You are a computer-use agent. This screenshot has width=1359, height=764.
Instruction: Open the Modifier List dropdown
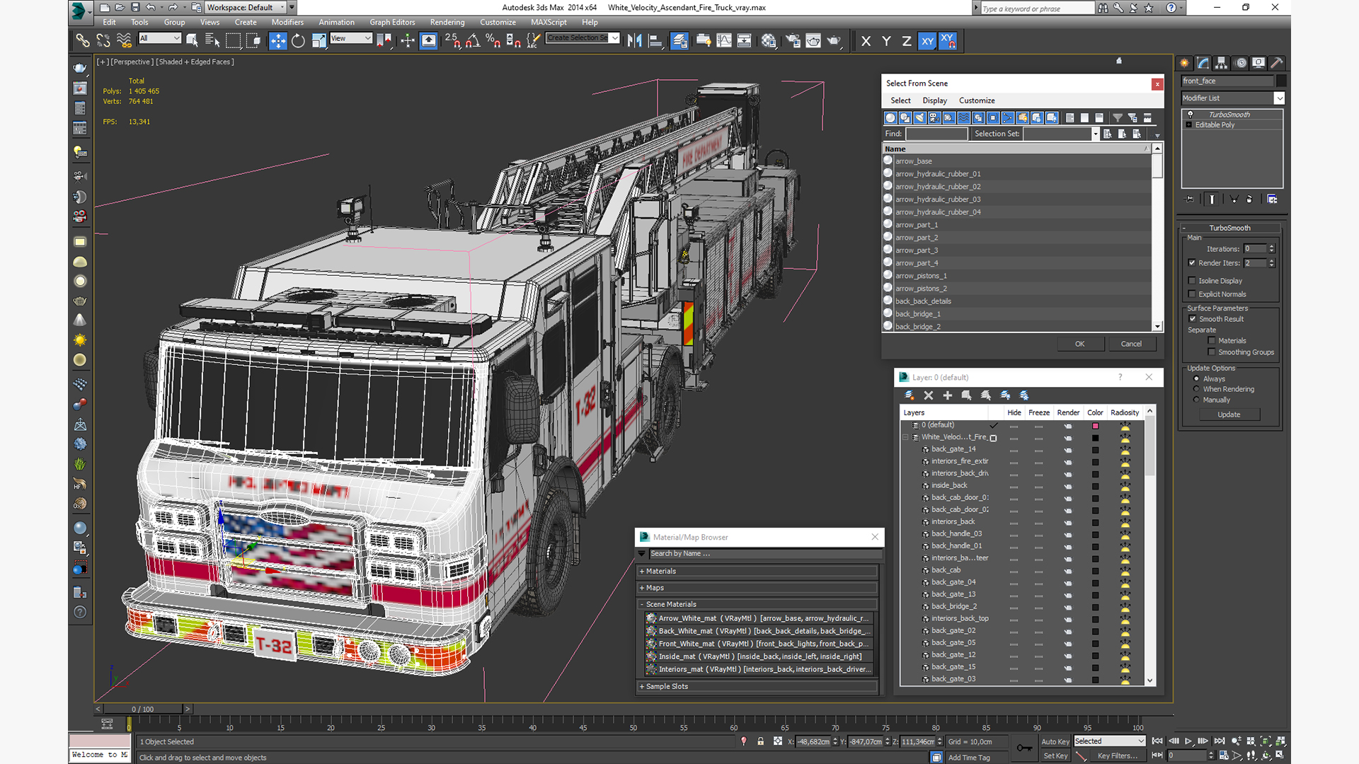coord(1279,98)
